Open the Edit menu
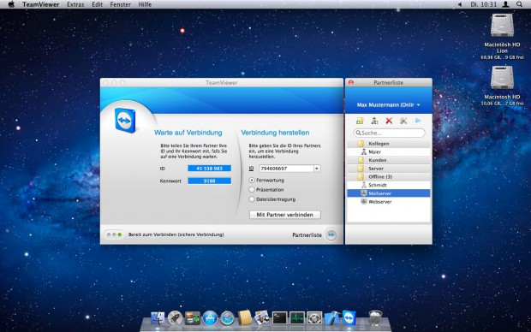Viewport: 531px width, 332px height. pyautogui.click(x=97, y=4)
